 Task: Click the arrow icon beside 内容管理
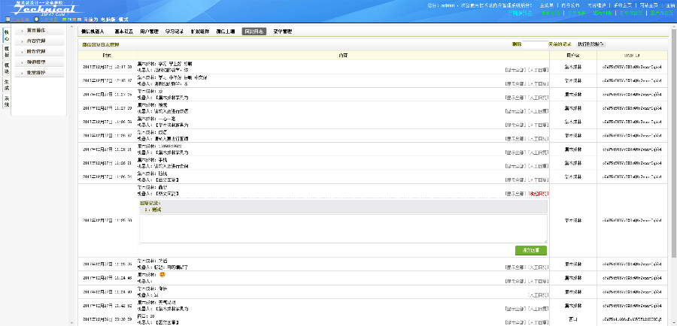point(22,41)
